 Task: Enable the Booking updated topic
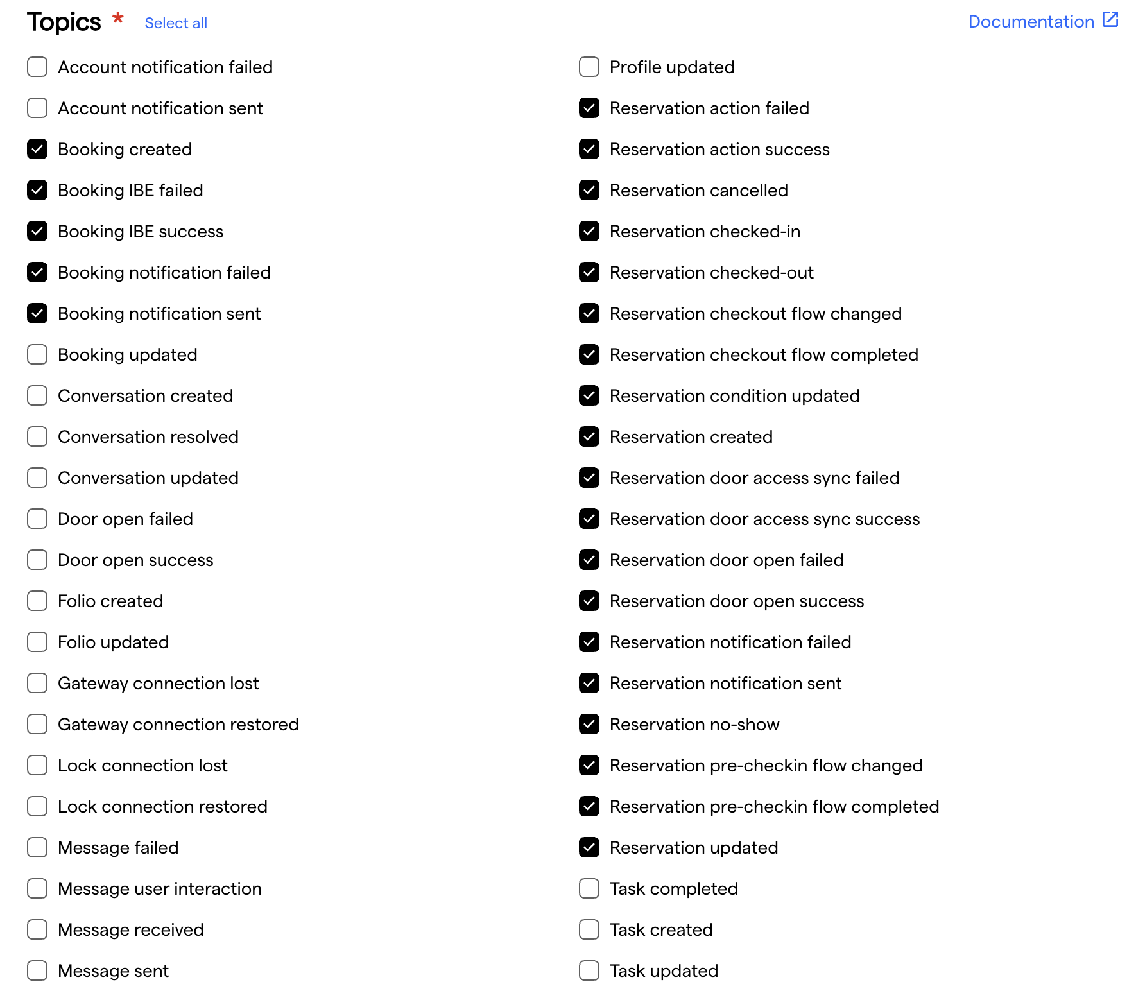click(37, 354)
